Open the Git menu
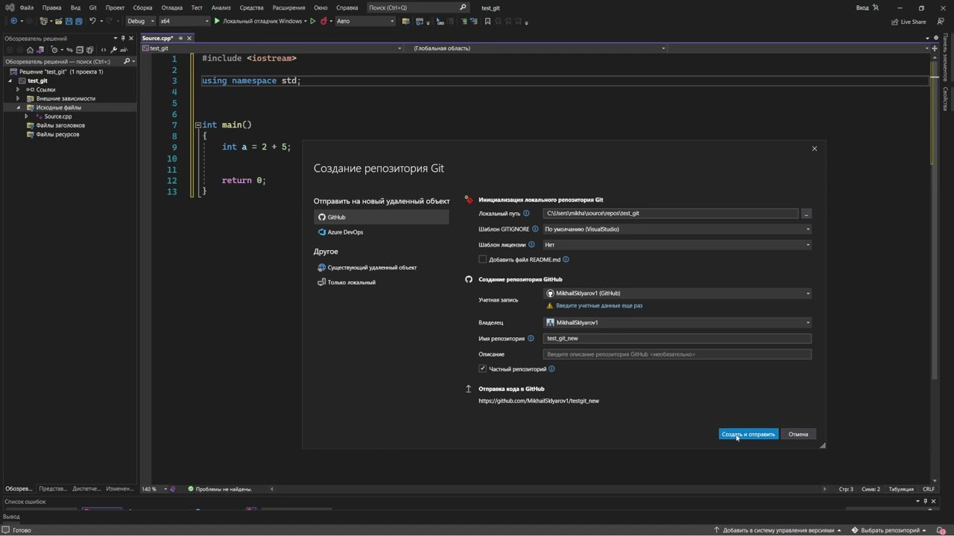The width and height of the screenshot is (954, 536). click(93, 7)
